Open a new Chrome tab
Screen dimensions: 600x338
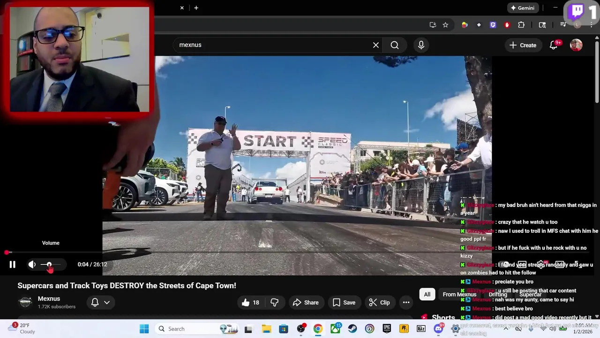pos(196,8)
